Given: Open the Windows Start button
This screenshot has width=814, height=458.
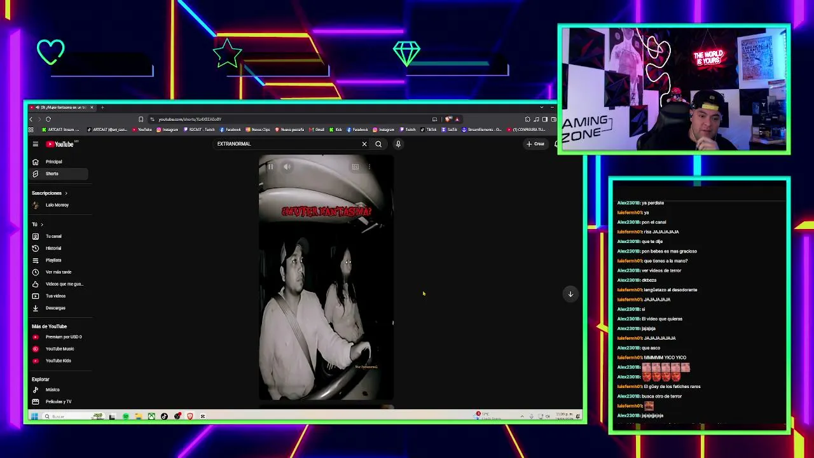Looking at the screenshot, I should pos(34,417).
